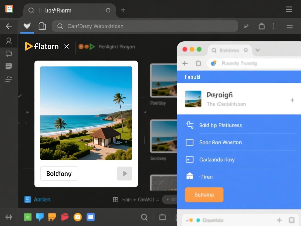Click the search icon in bottom taskbar

coord(144,217)
